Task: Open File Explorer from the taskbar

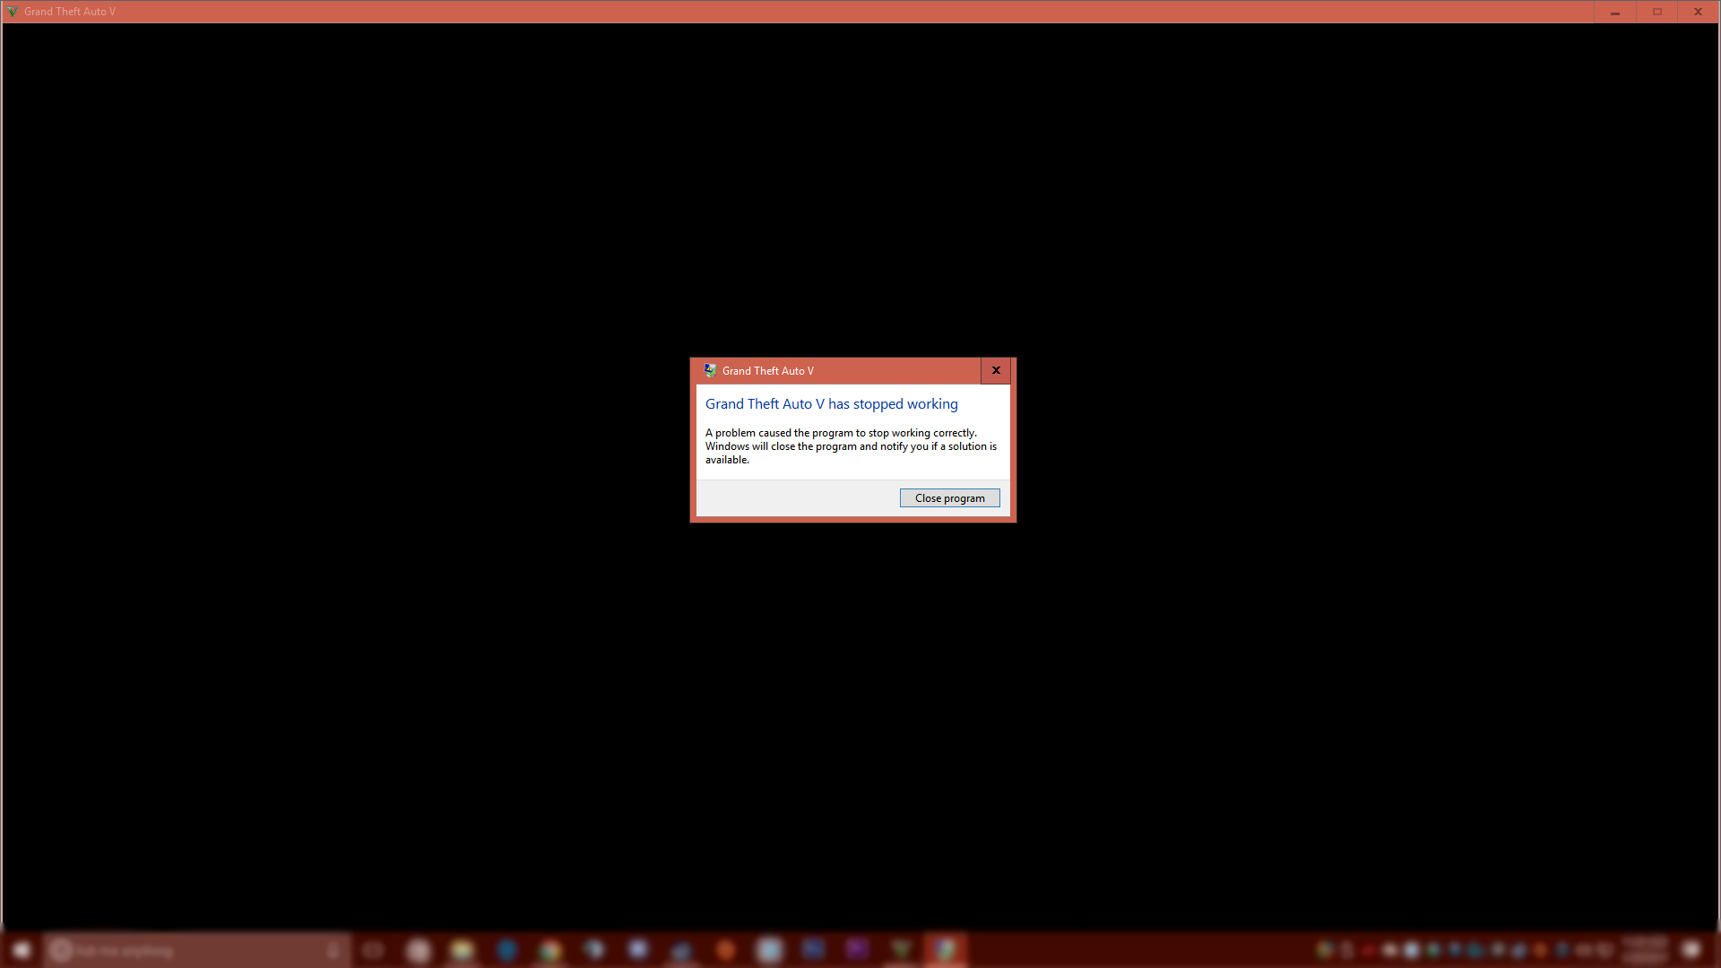Action: coord(462,950)
